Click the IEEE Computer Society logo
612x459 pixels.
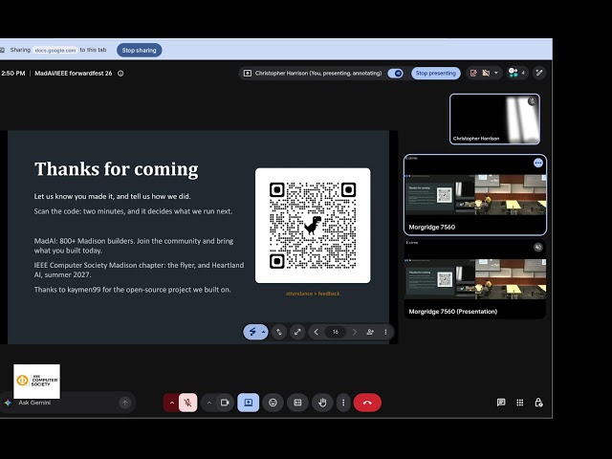[x=36, y=382]
